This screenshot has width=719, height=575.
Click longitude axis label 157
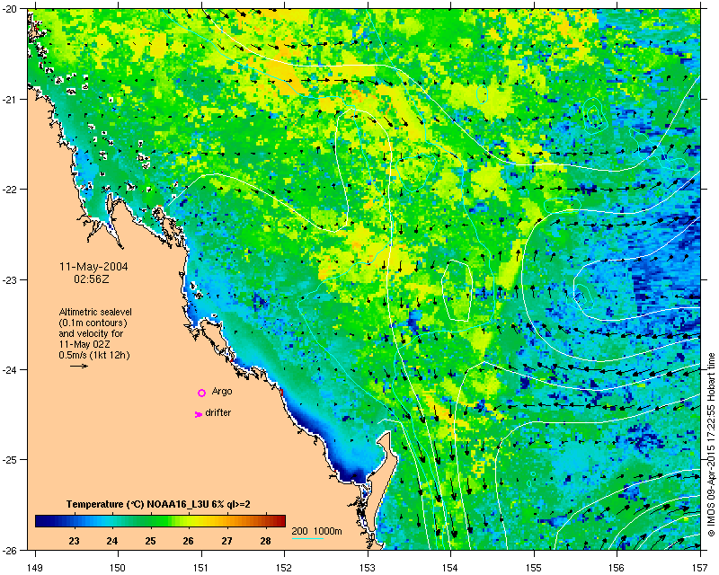click(x=700, y=568)
